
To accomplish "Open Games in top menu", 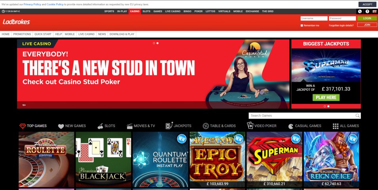I will (x=158, y=11).
